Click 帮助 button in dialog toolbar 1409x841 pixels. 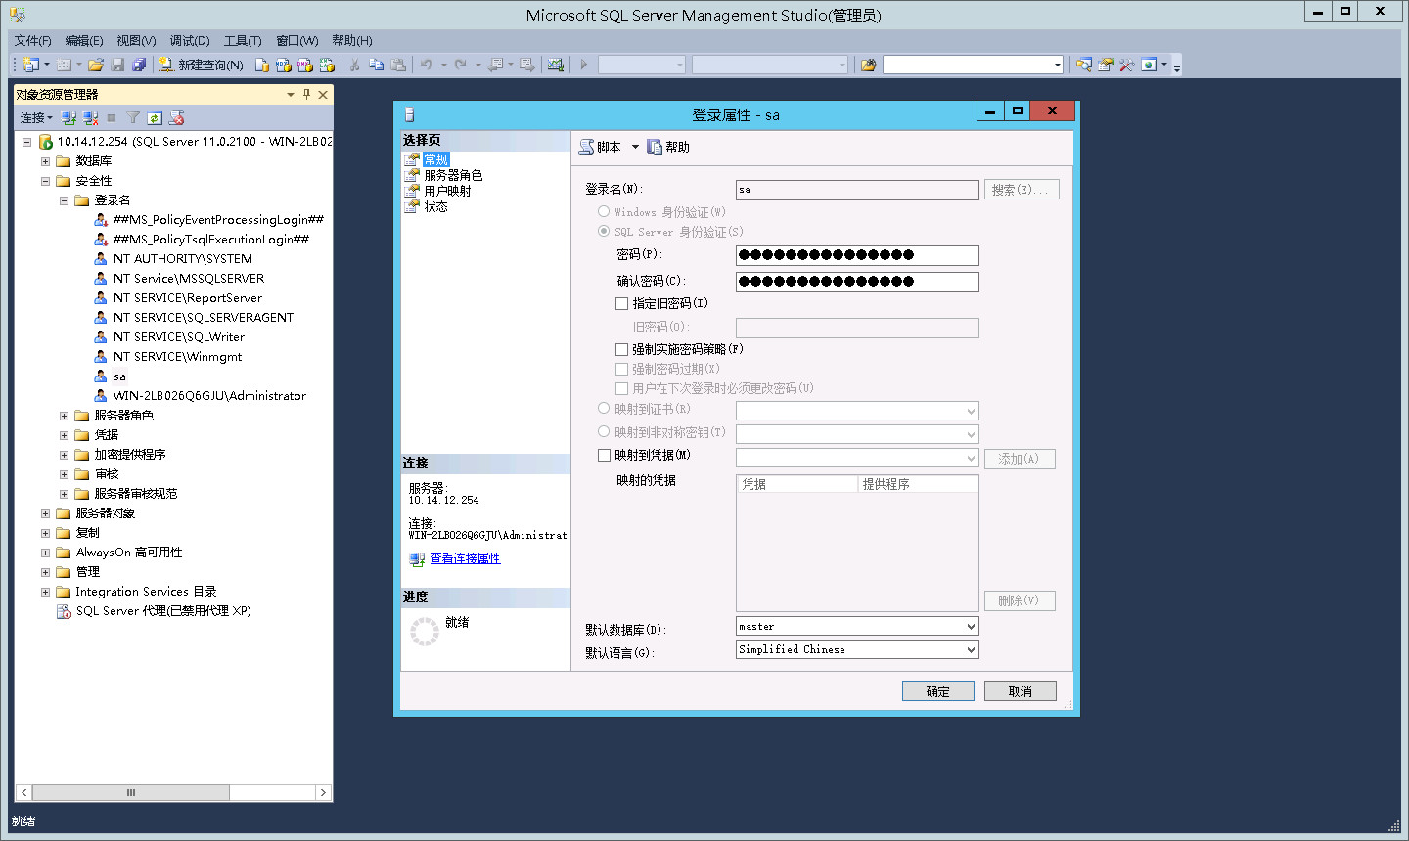[x=668, y=147]
